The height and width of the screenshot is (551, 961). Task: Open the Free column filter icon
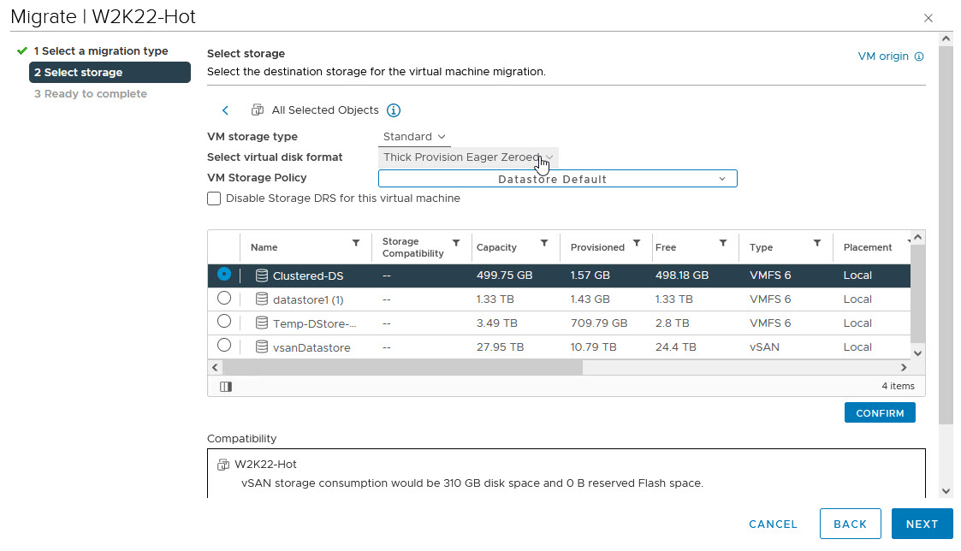[x=723, y=244]
